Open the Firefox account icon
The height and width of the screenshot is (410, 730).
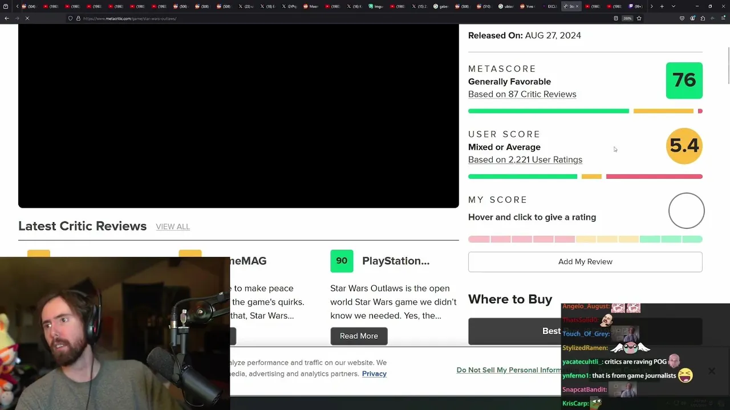pyautogui.click(x=693, y=18)
